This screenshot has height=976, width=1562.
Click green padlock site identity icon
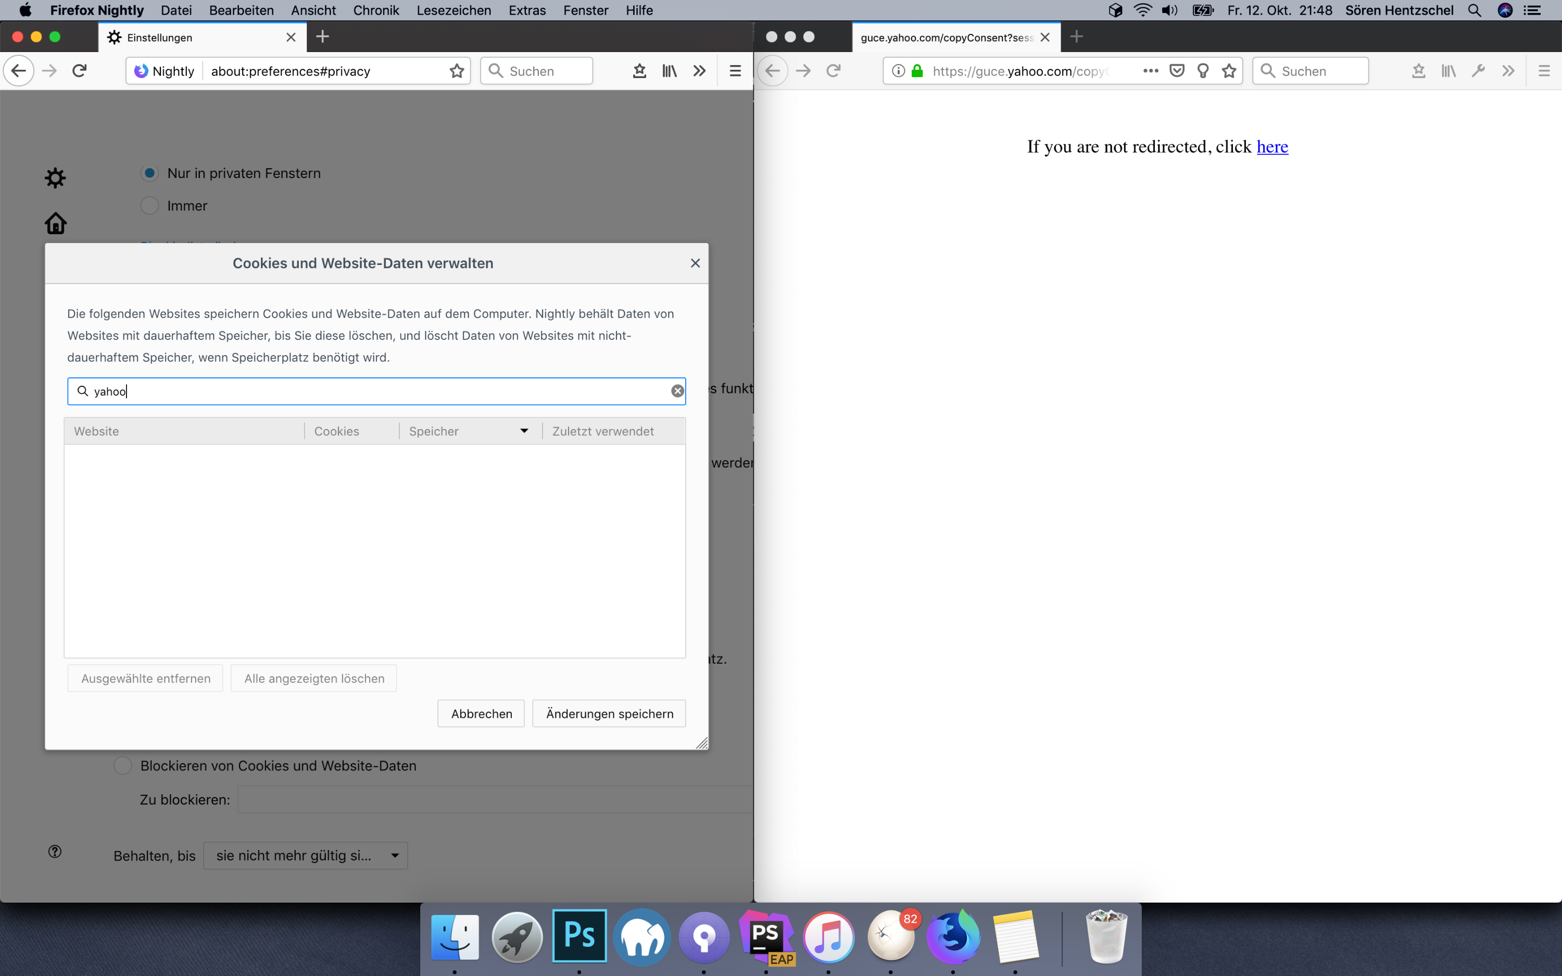916,71
